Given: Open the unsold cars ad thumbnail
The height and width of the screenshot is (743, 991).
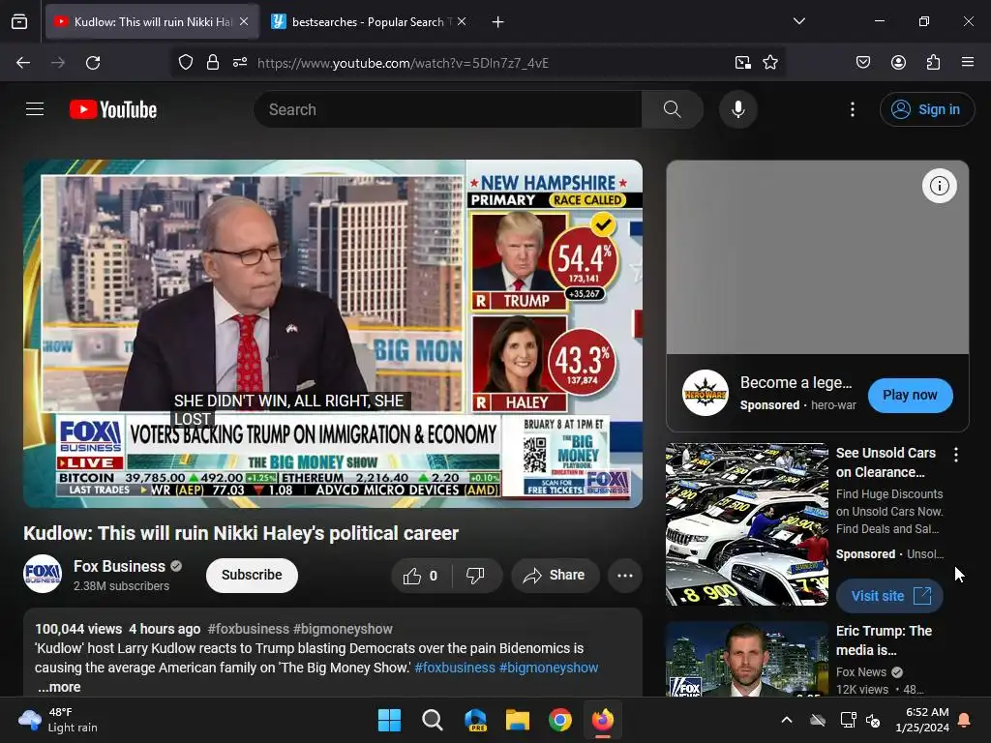Looking at the screenshot, I should pos(747,524).
